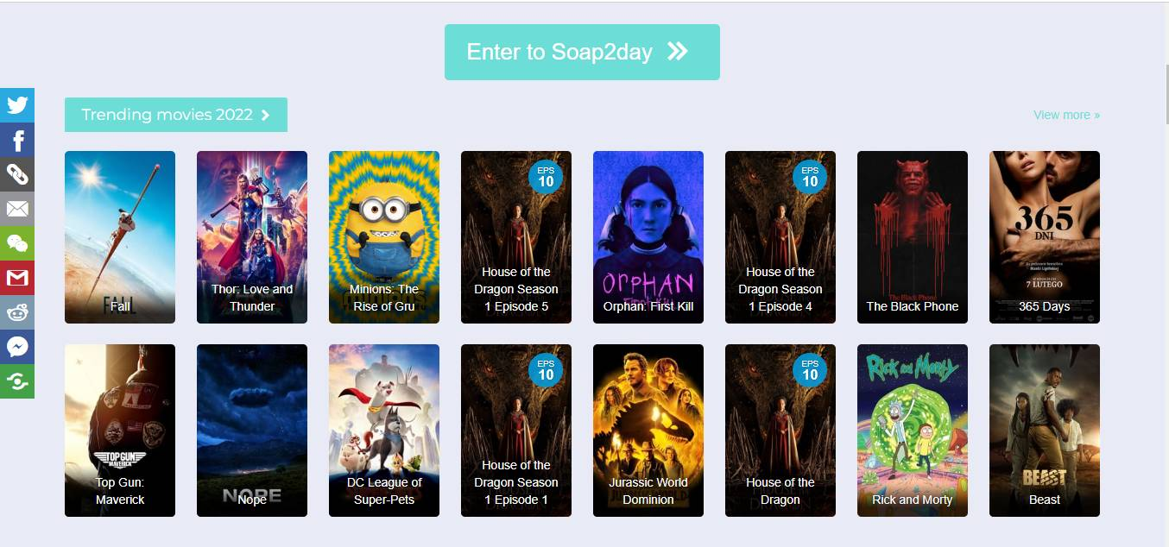Open Top Gun: Maverick thumbnail
Image resolution: width=1169 pixels, height=547 pixels.
tap(120, 431)
